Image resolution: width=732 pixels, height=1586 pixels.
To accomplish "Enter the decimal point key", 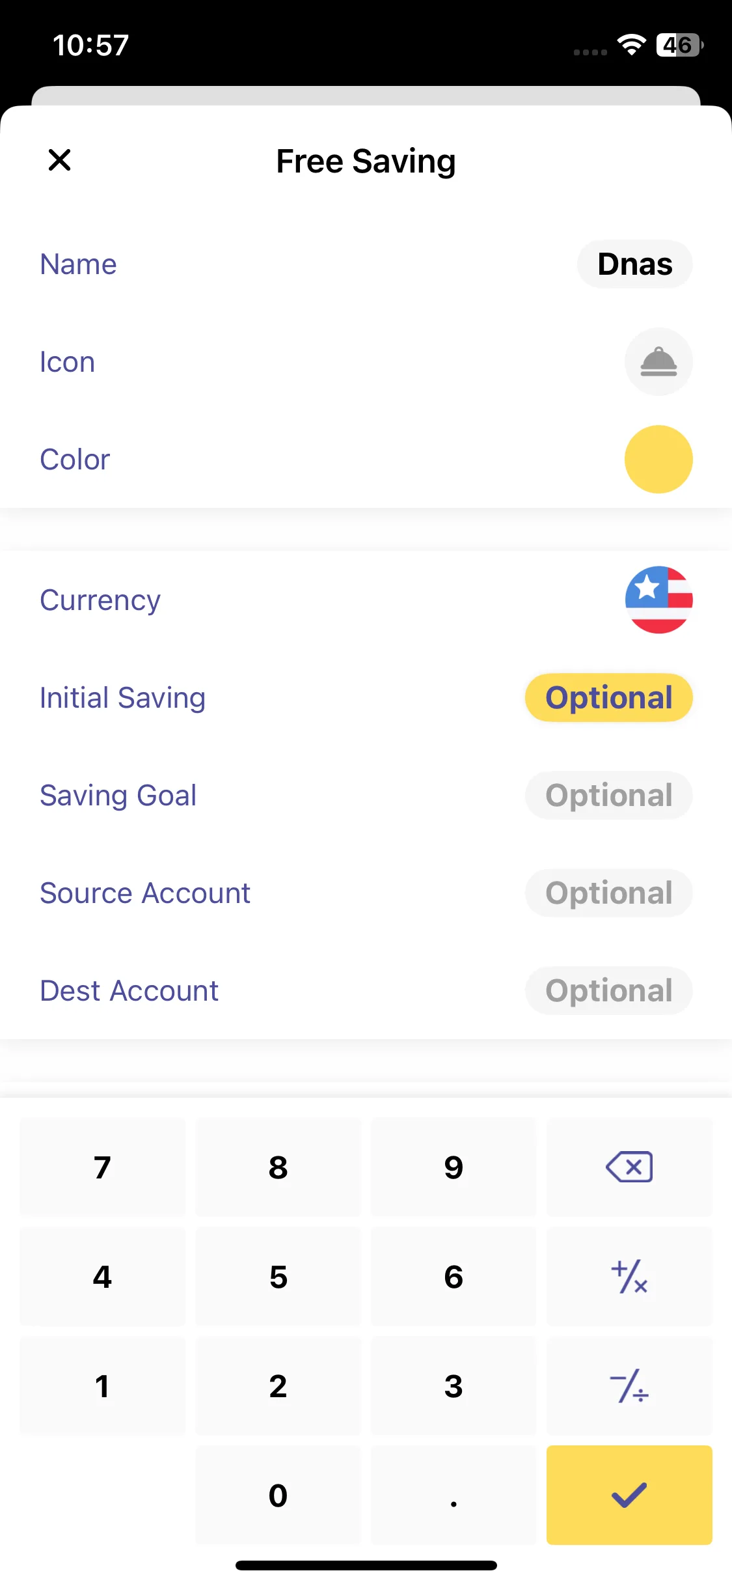I will point(454,1496).
